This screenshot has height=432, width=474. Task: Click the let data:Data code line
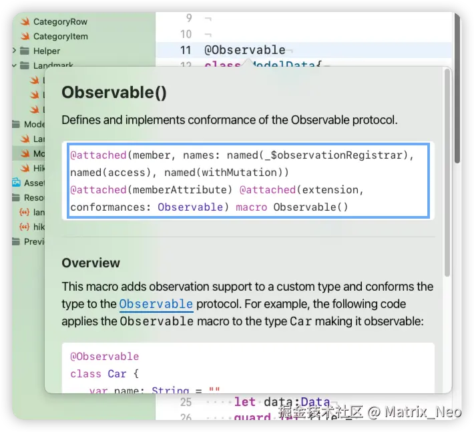282,402
